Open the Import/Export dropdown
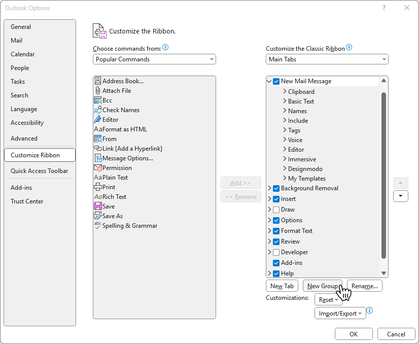The image size is (419, 344). [x=340, y=313]
